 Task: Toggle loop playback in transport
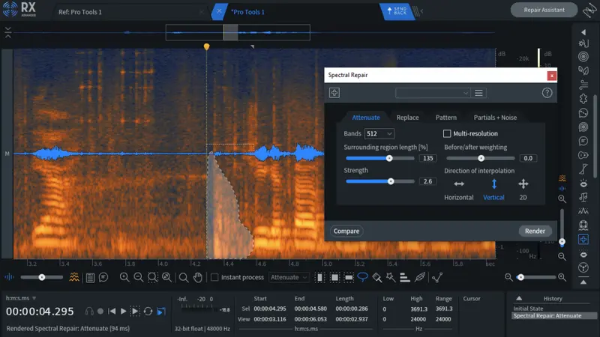(x=148, y=312)
